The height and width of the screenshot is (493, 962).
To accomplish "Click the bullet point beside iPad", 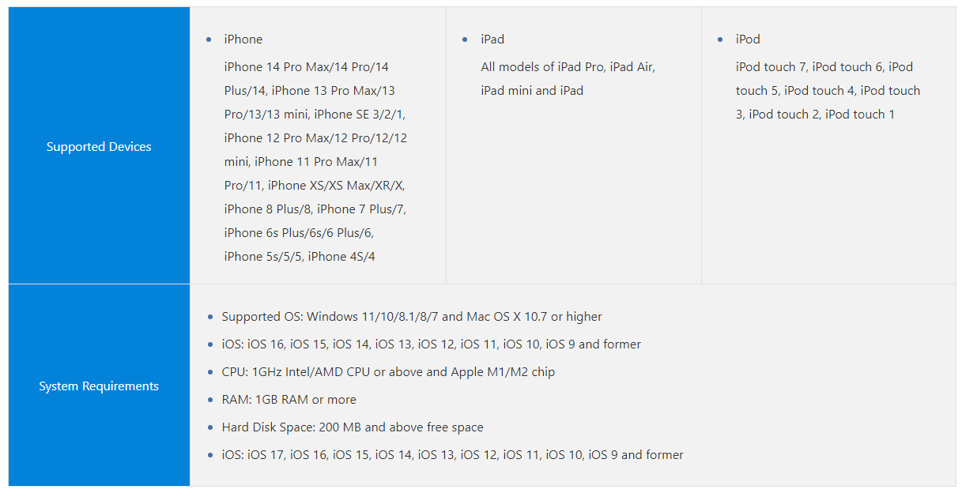I will pyautogui.click(x=465, y=40).
